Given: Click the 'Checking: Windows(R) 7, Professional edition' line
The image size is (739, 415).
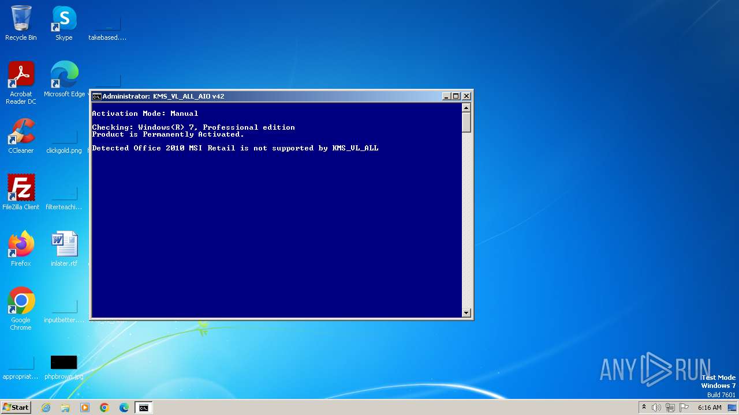Looking at the screenshot, I should [x=193, y=127].
